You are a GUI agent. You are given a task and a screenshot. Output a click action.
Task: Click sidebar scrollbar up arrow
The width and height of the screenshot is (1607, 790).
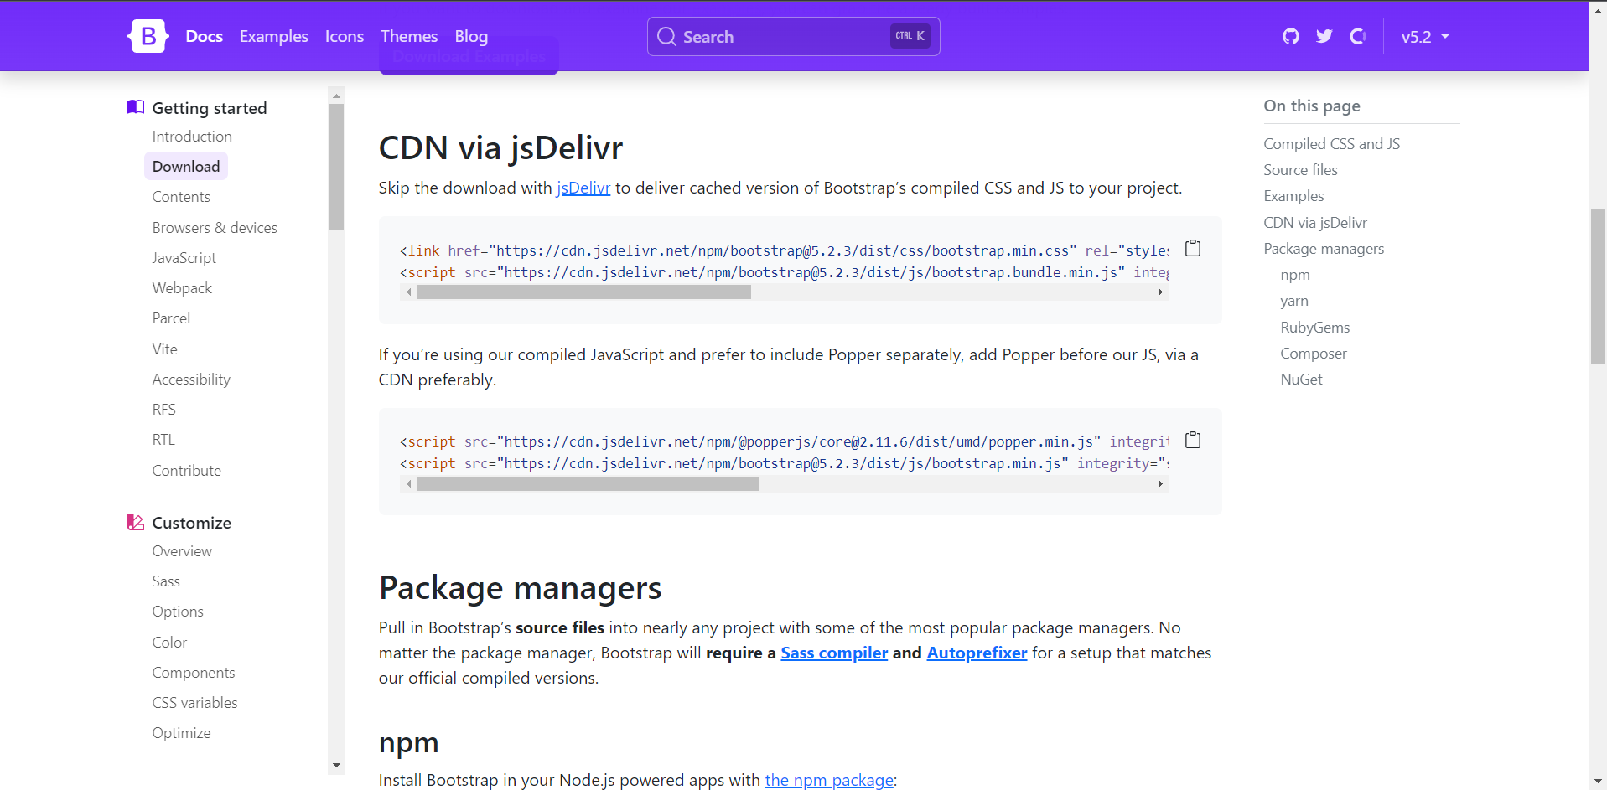click(x=336, y=96)
